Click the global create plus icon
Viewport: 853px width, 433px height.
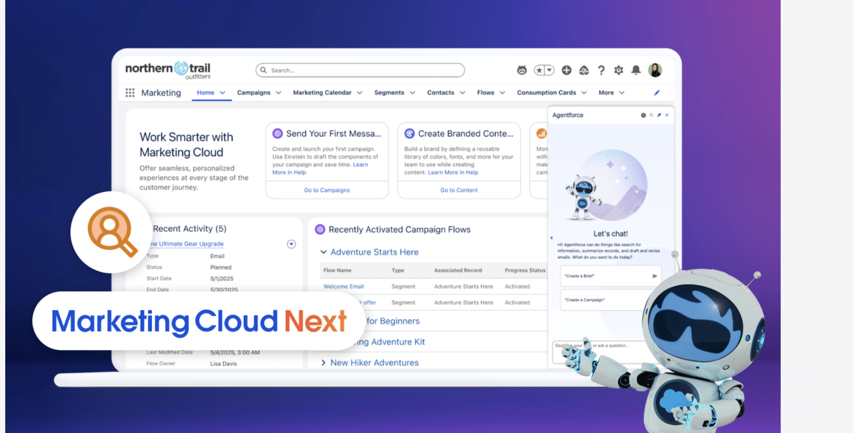567,70
